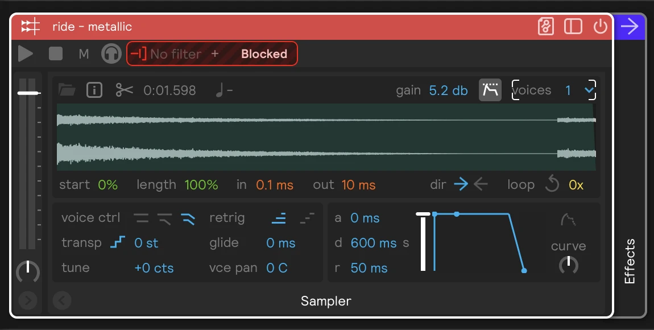
Task: Expand with right chevron button bottom-left
Action: pyautogui.click(x=28, y=300)
